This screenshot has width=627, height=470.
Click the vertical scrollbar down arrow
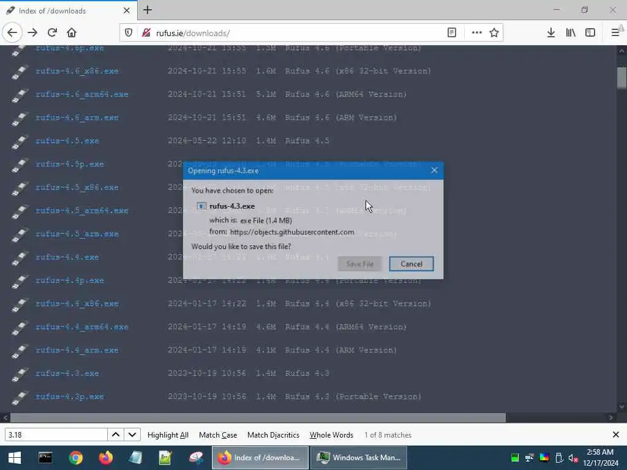tap(621, 407)
